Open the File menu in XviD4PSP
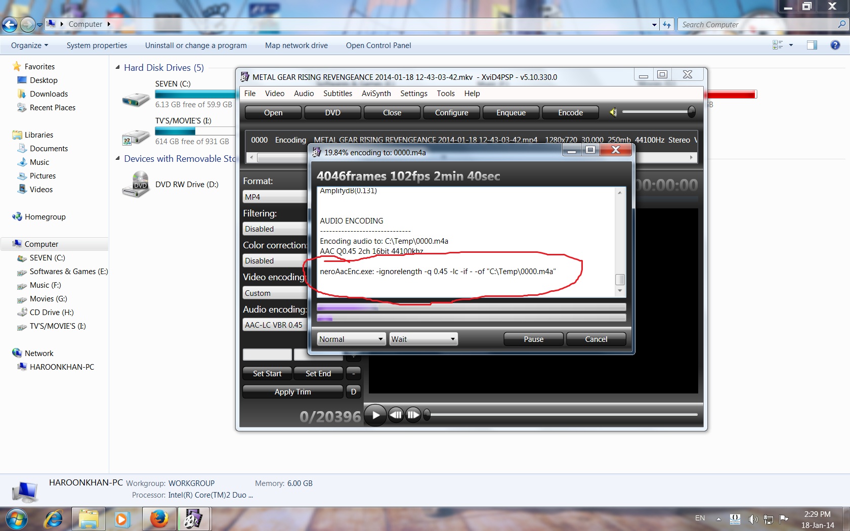The height and width of the screenshot is (531, 850). point(249,93)
